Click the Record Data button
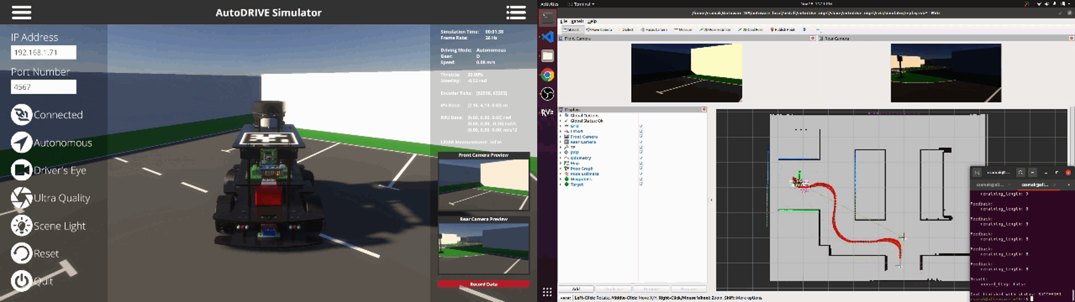The width and height of the screenshot is (1075, 302). [484, 284]
